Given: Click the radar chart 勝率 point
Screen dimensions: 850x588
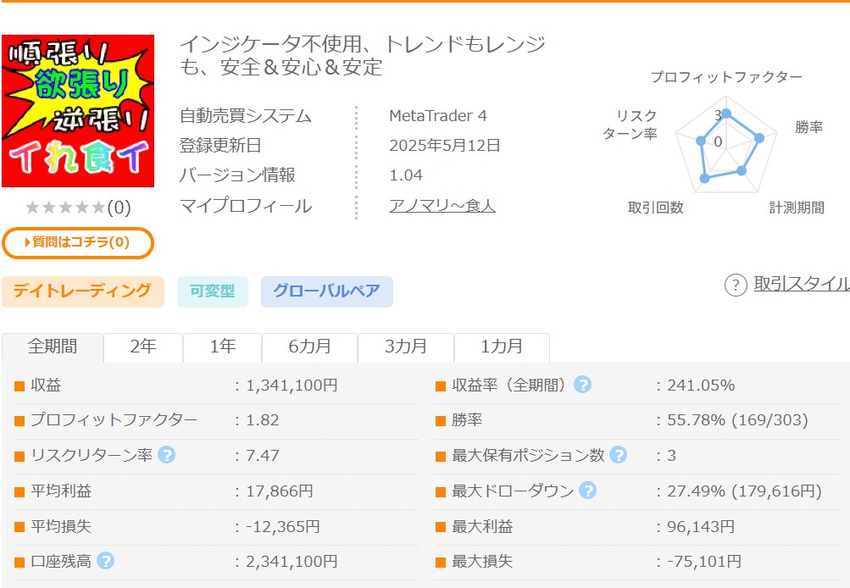Looking at the screenshot, I should 759,138.
